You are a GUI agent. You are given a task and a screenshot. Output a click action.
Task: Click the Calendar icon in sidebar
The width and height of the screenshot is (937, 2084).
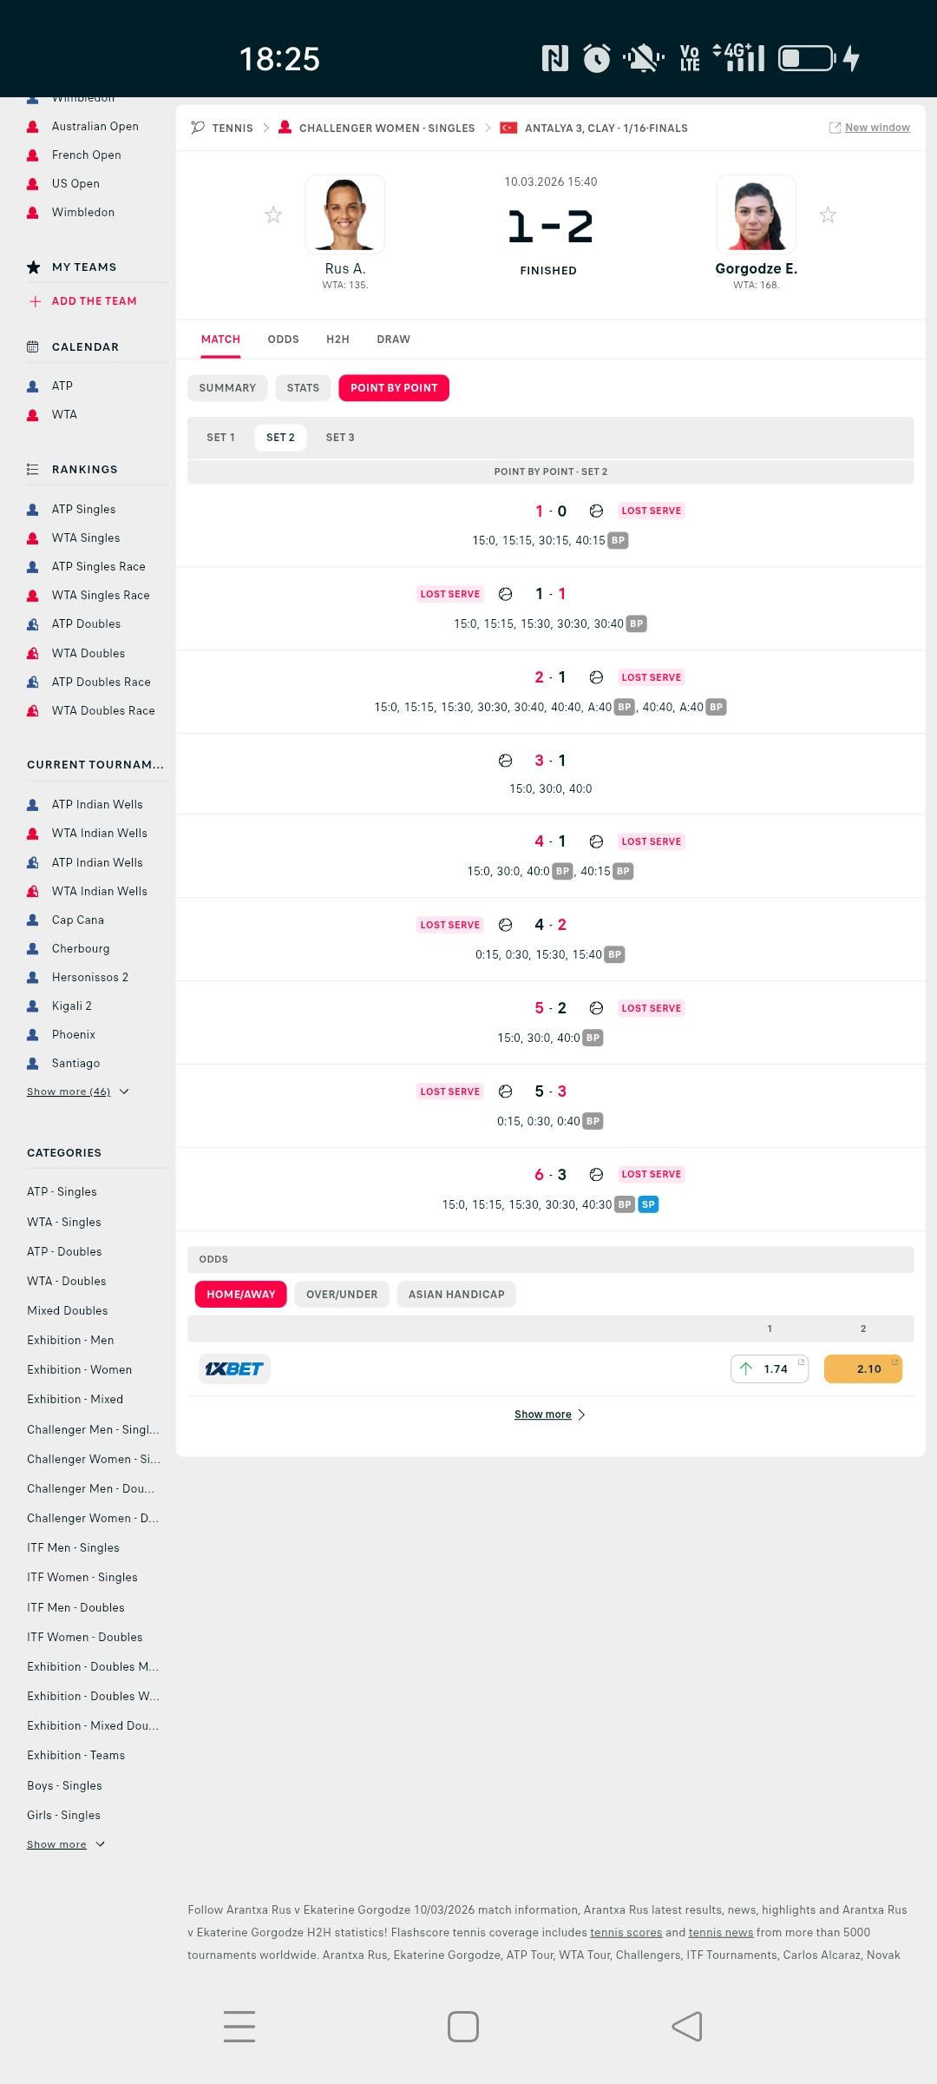33,347
